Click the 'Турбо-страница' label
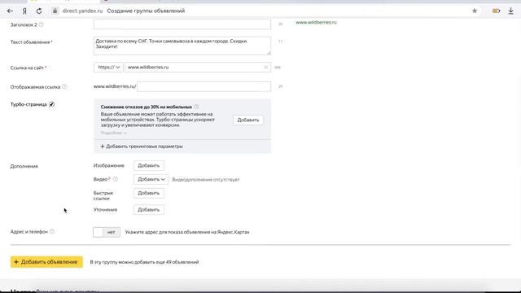Image resolution: width=521 pixels, height=293 pixels. coord(28,104)
